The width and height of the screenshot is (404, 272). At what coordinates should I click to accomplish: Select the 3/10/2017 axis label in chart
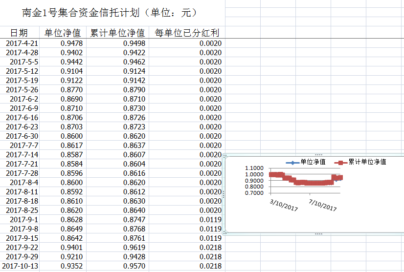(284, 205)
